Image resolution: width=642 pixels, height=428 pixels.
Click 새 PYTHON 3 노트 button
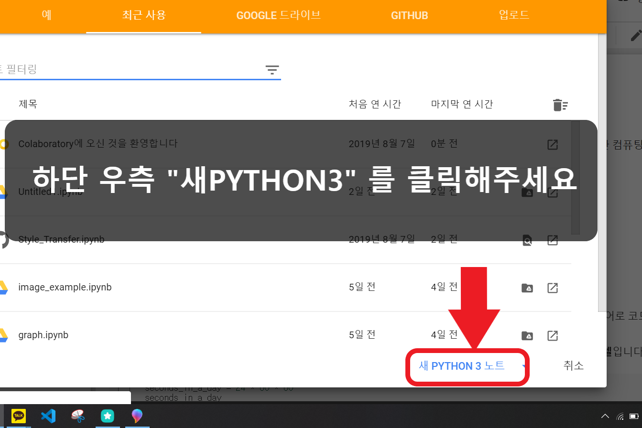point(461,366)
